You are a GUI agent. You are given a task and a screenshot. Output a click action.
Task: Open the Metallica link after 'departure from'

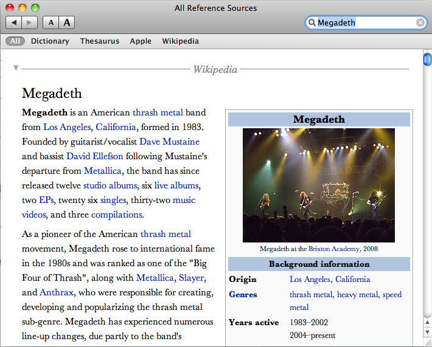click(x=102, y=171)
